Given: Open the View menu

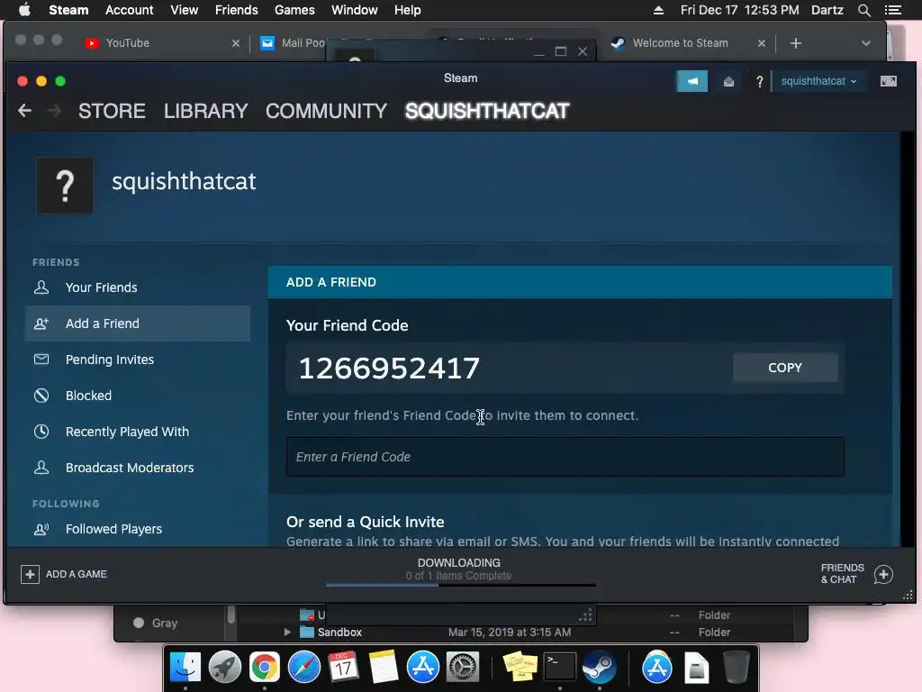Looking at the screenshot, I should point(184,10).
